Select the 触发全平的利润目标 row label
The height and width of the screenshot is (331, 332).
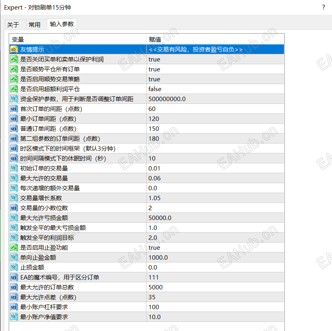(x=47, y=238)
